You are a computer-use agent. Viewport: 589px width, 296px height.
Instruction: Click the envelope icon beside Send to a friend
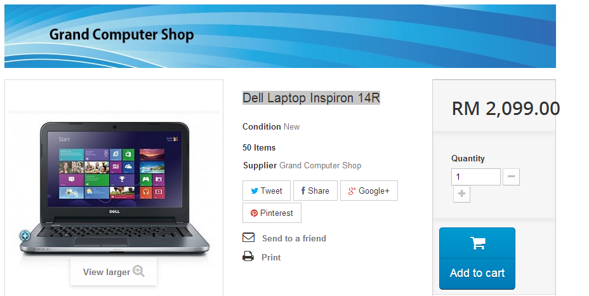248,238
